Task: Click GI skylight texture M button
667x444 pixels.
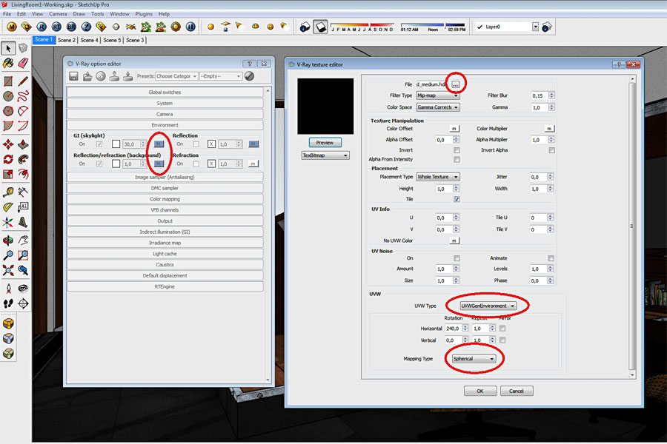Action: click(x=159, y=144)
